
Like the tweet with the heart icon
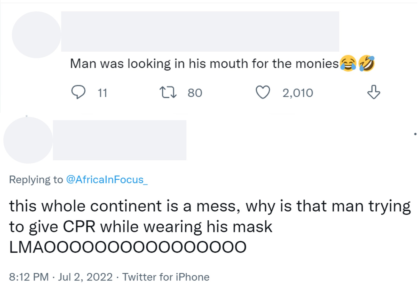pyautogui.click(x=263, y=92)
